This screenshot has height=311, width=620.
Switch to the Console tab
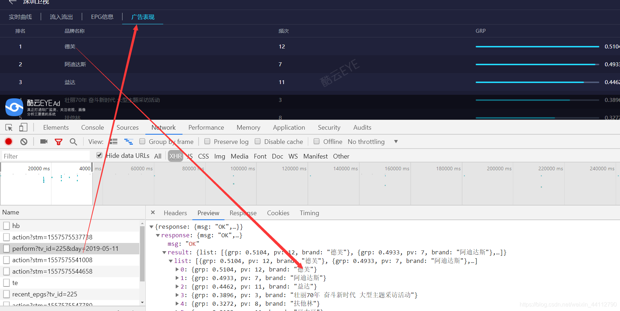(92, 128)
